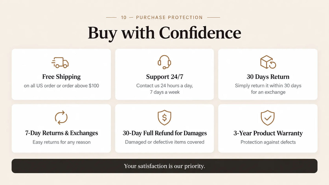329x185 pixels.
Task: Click "Contact us 24 hours a day" text
Action: tap(164, 86)
